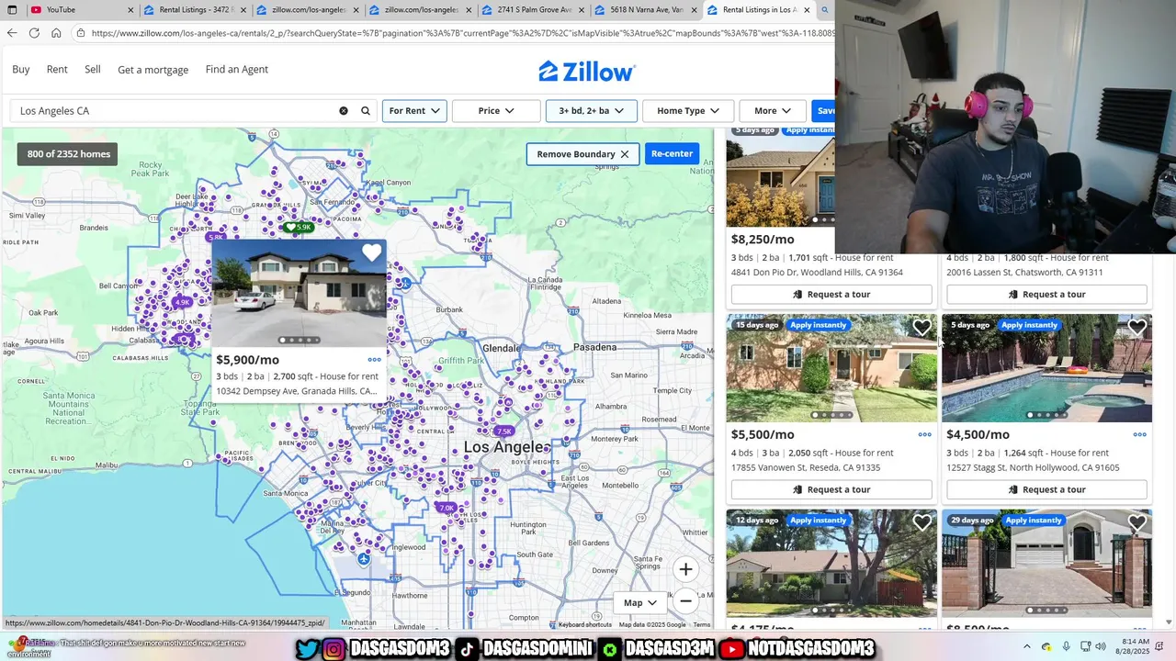
Task: Zoom in on the map
Action: pos(685,569)
